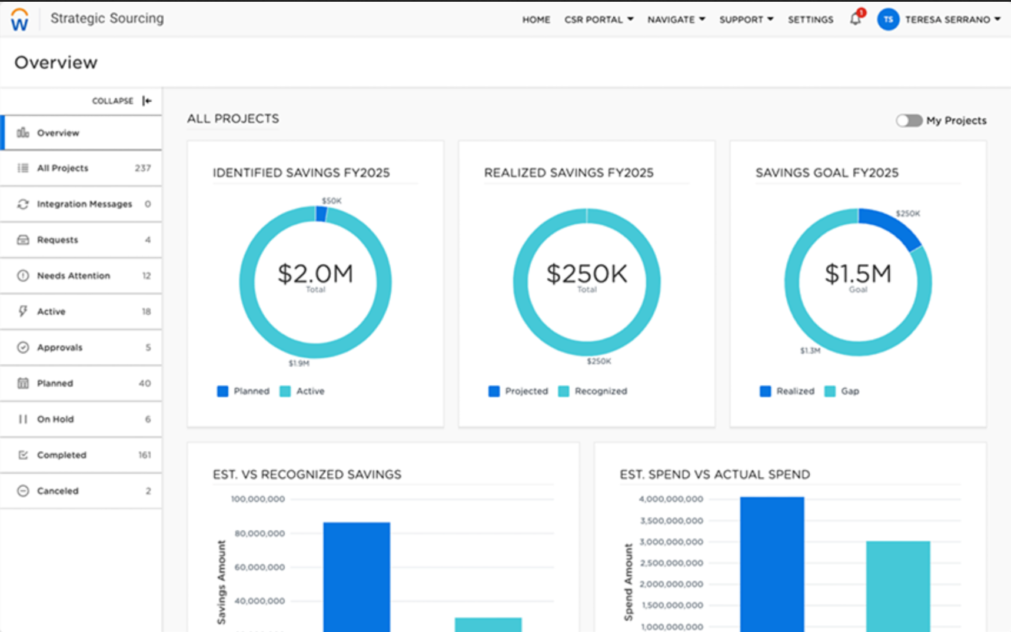Click the Planned calendar icon
The width and height of the screenshot is (1011, 632).
pos(23,383)
